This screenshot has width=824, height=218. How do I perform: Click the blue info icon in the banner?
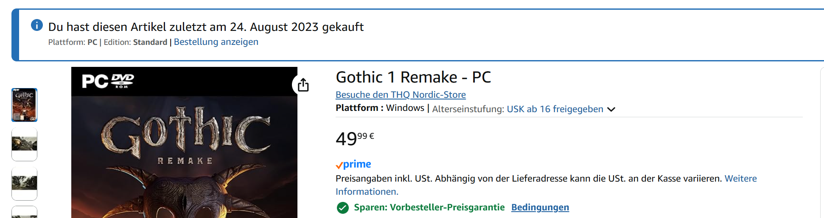click(x=37, y=25)
